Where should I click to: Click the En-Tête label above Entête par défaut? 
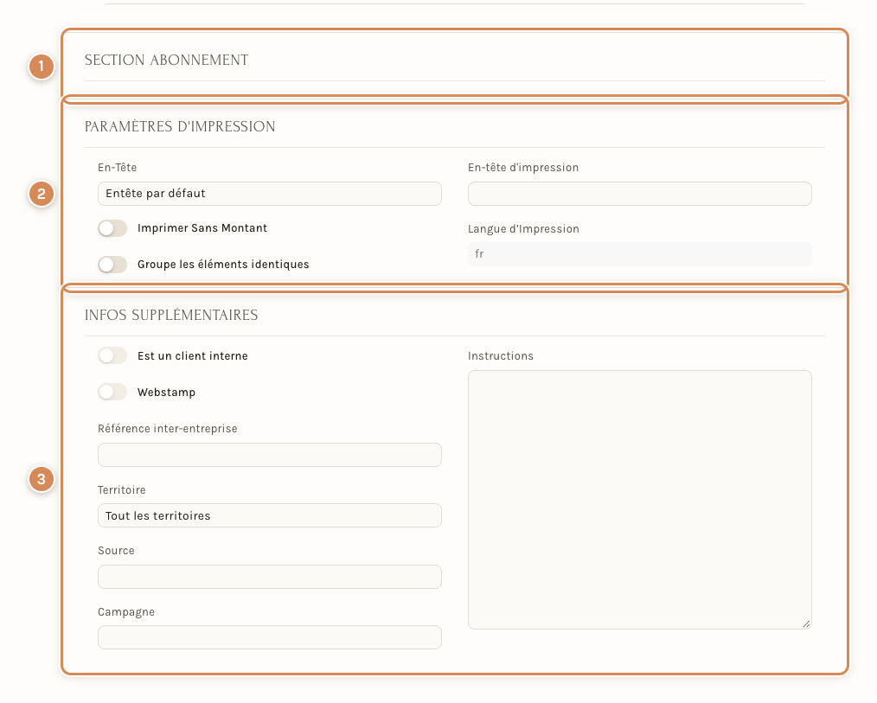[117, 167]
